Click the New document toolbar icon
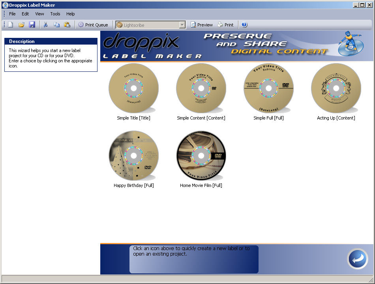Viewport: 375px width, 284px height. click(x=11, y=24)
